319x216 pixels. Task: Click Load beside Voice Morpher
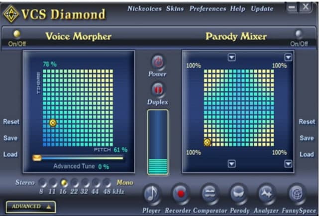click(x=10, y=154)
